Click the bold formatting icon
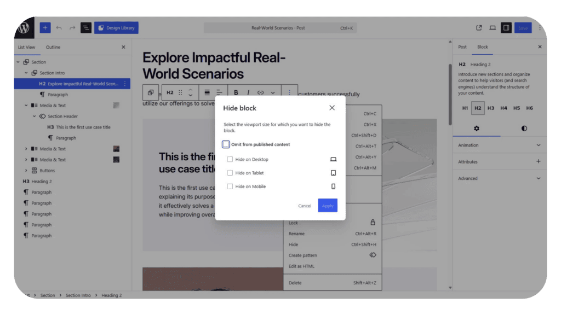Screen dimensions: 561x315 point(236,92)
